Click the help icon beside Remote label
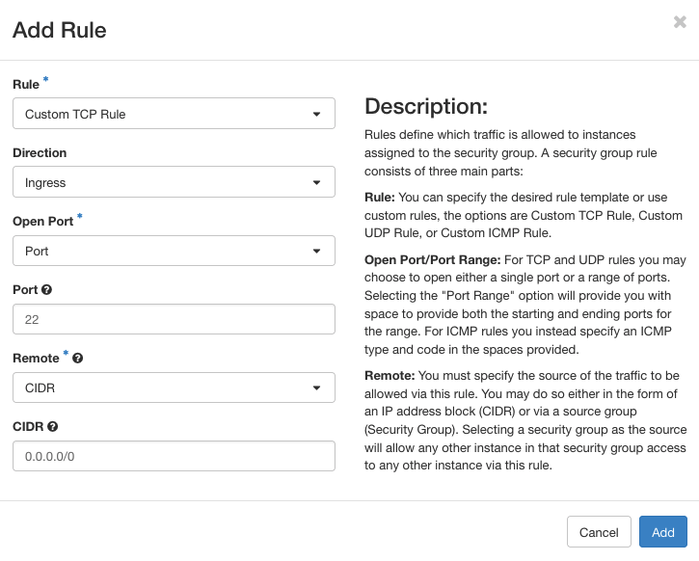The height and width of the screenshot is (561, 699). click(x=78, y=358)
